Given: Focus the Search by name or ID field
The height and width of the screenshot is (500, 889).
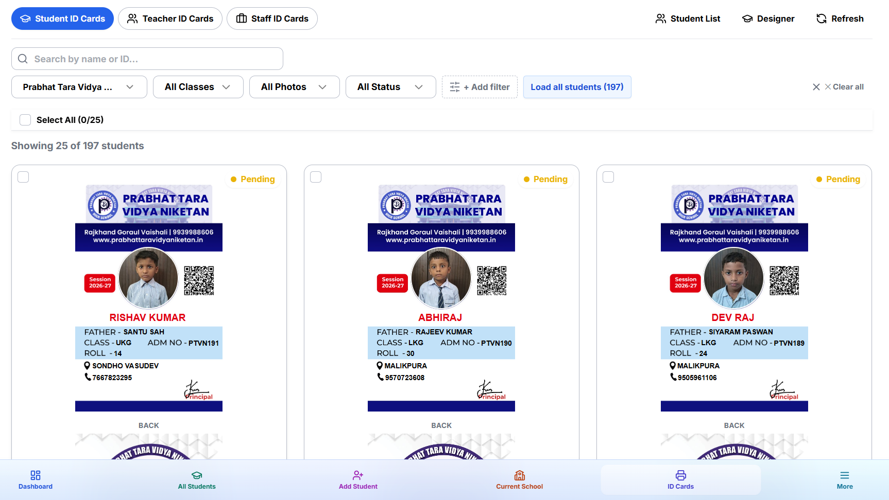Looking at the screenshot, I should pyautogui.click(x=147, y=59).
